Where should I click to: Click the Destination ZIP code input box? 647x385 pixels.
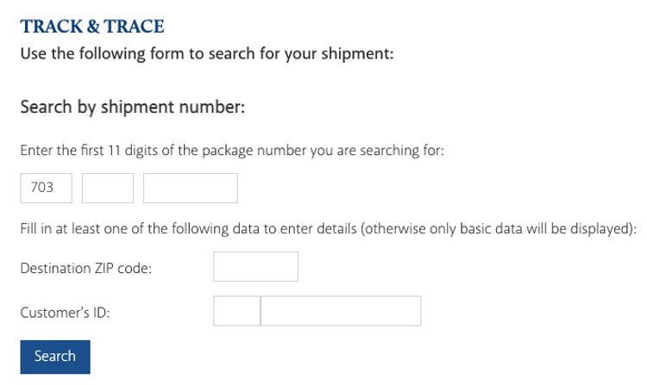pyautogui.click(x=255, y=267)
